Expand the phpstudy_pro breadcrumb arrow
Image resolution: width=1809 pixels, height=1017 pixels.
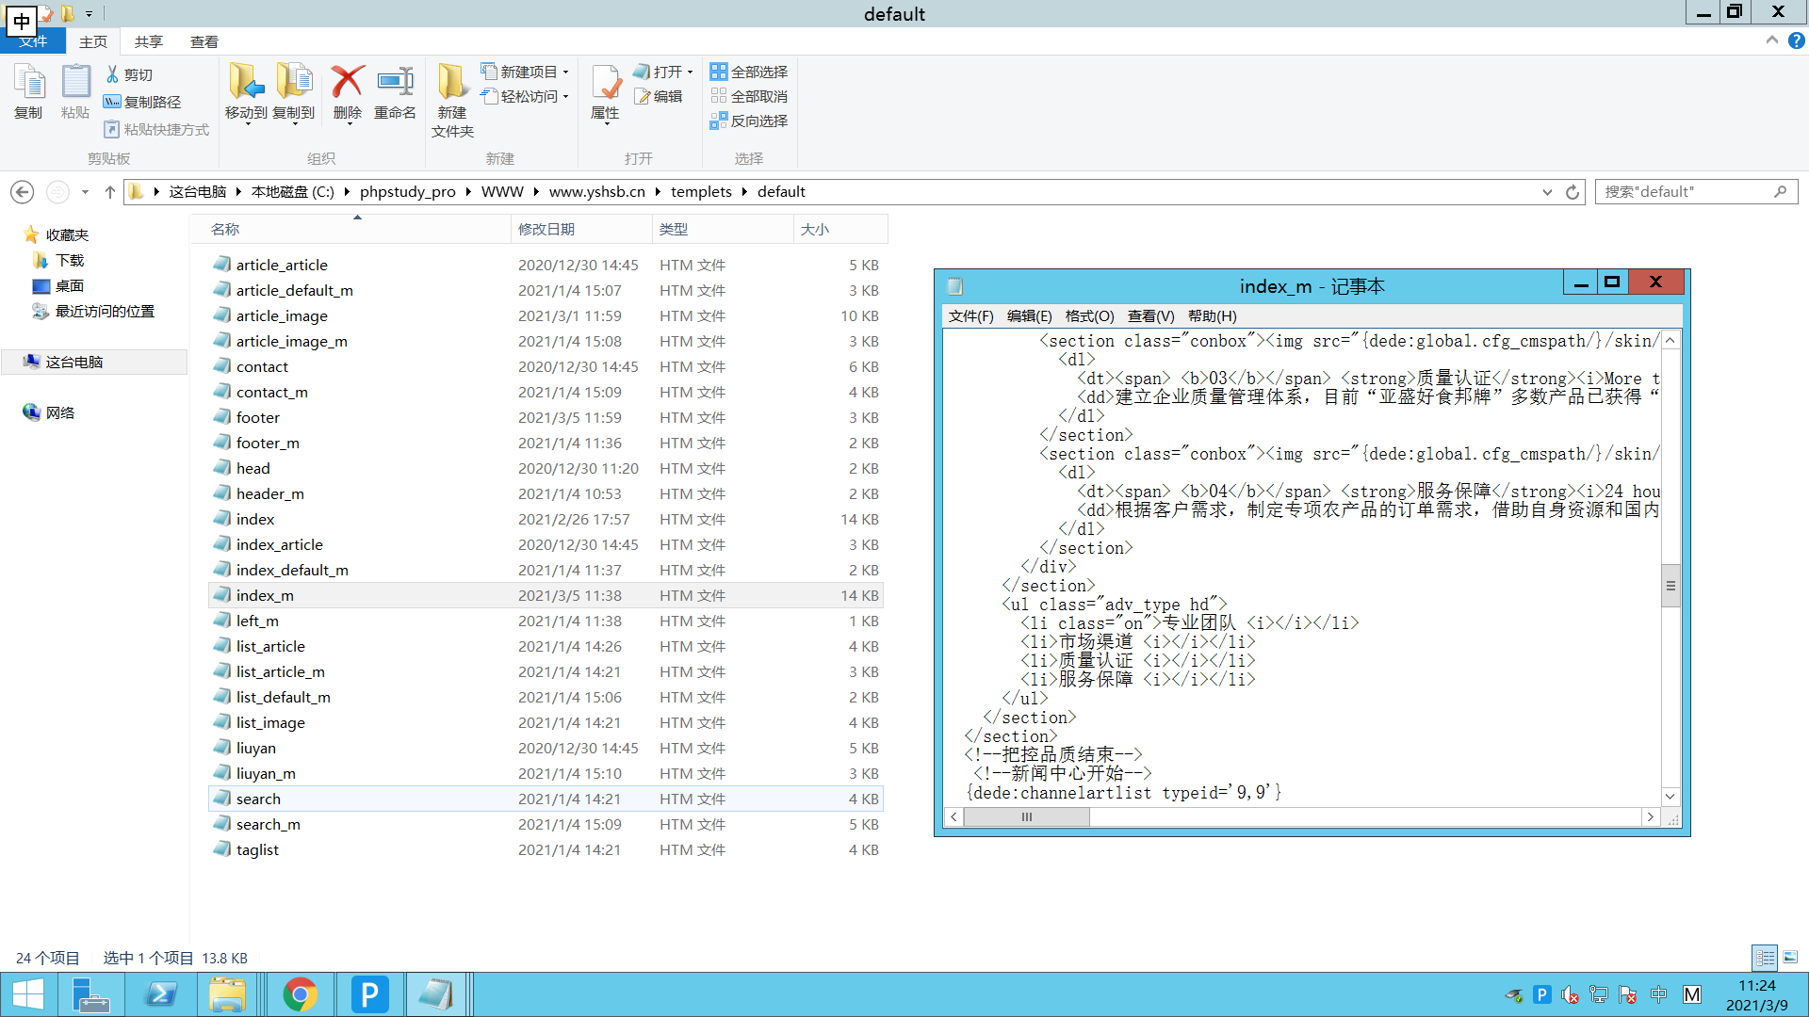pos(468,192)
